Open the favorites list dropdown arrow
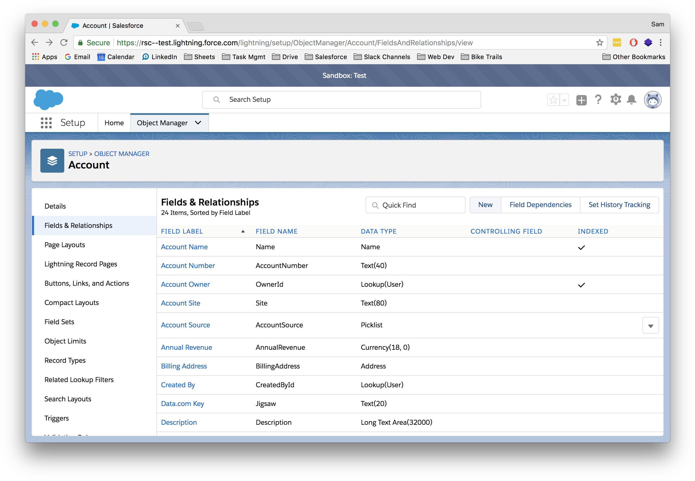The width and height of the screenshot is (695, 481). 564,100
